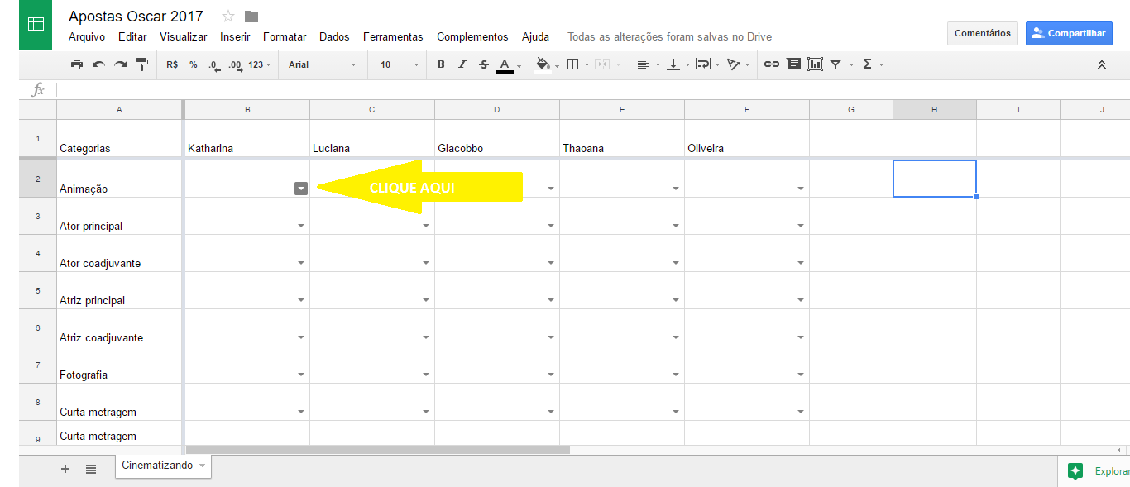Open the Explorar panel button

(1094, 471)
